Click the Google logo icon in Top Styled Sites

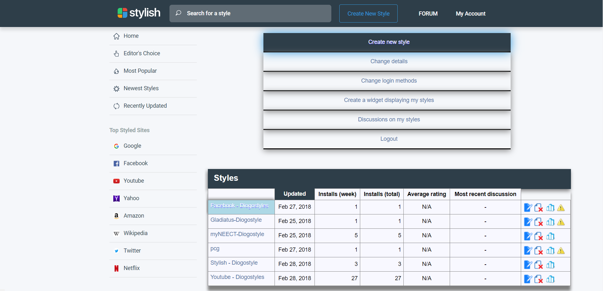click(116, 146)
